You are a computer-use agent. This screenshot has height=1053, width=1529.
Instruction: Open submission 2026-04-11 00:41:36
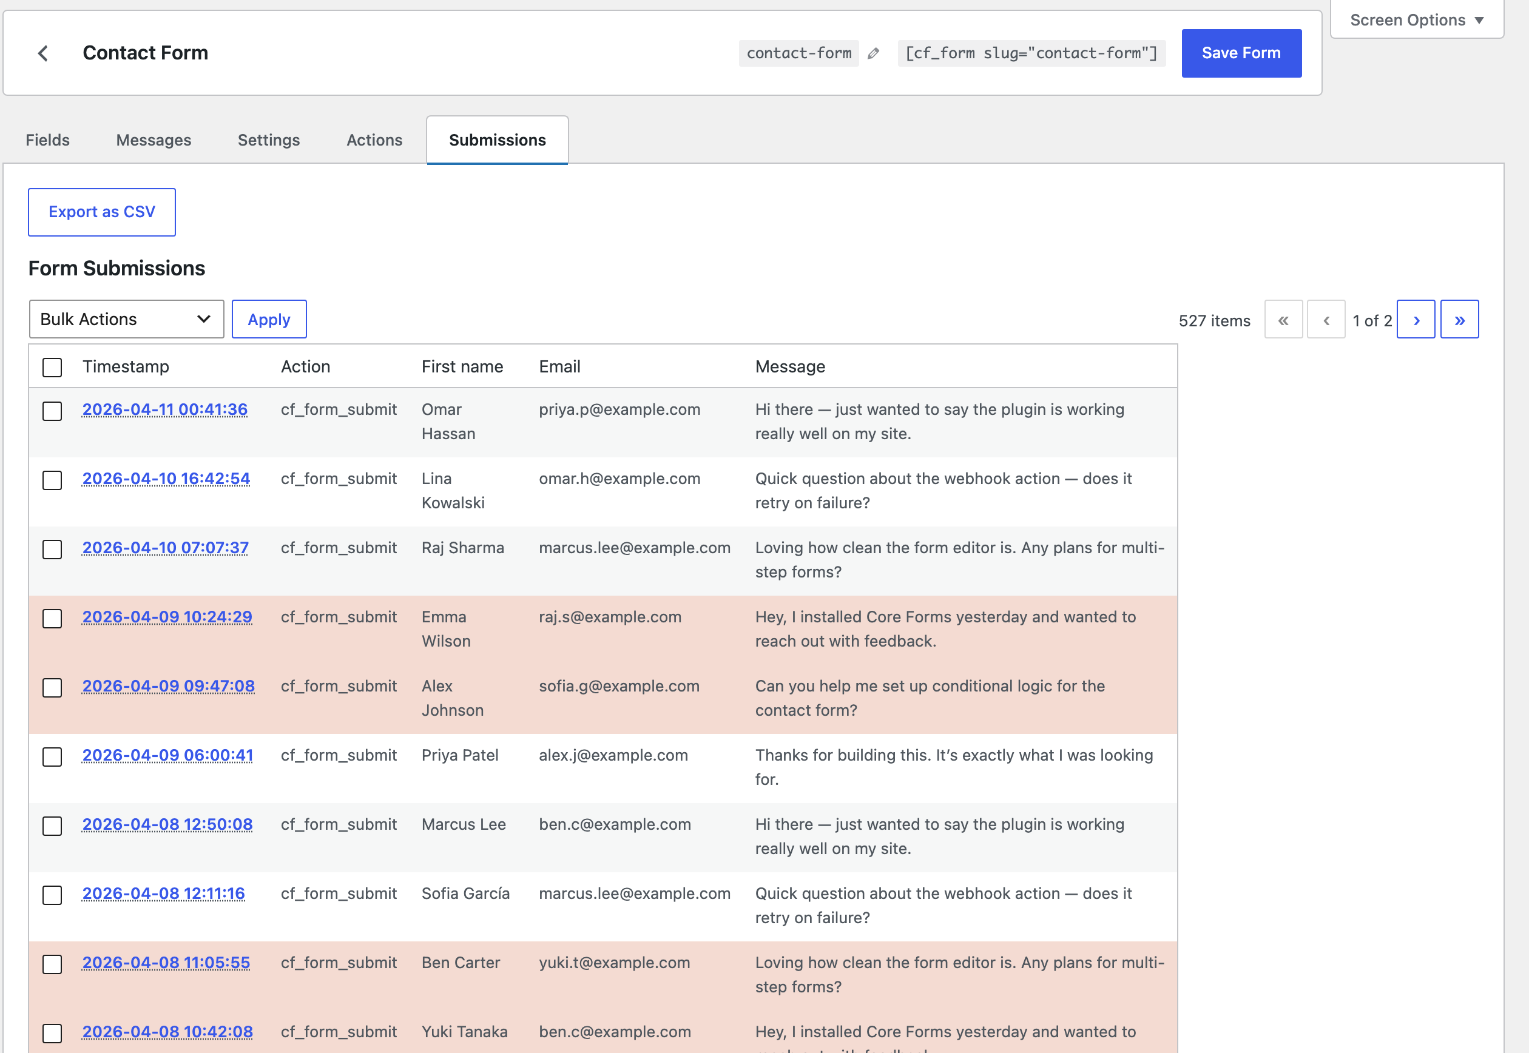[x=165, y=409]
